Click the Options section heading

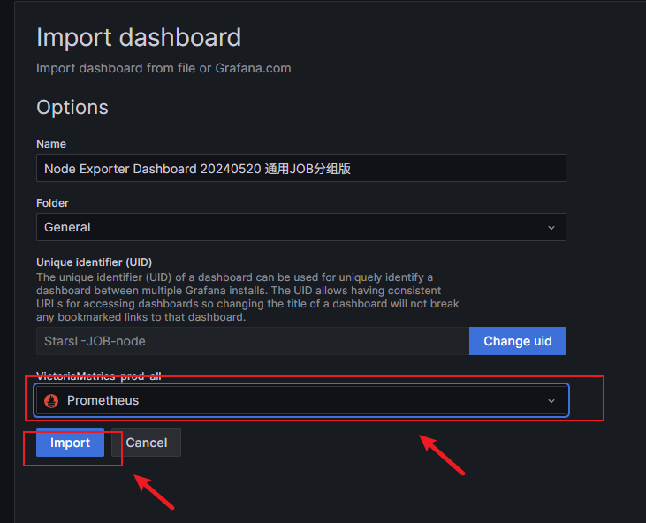(x=72, y=108)
